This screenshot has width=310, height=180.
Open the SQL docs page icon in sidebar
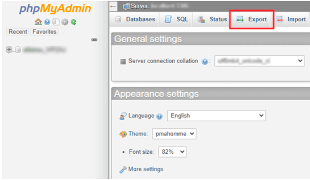(56, 22)
